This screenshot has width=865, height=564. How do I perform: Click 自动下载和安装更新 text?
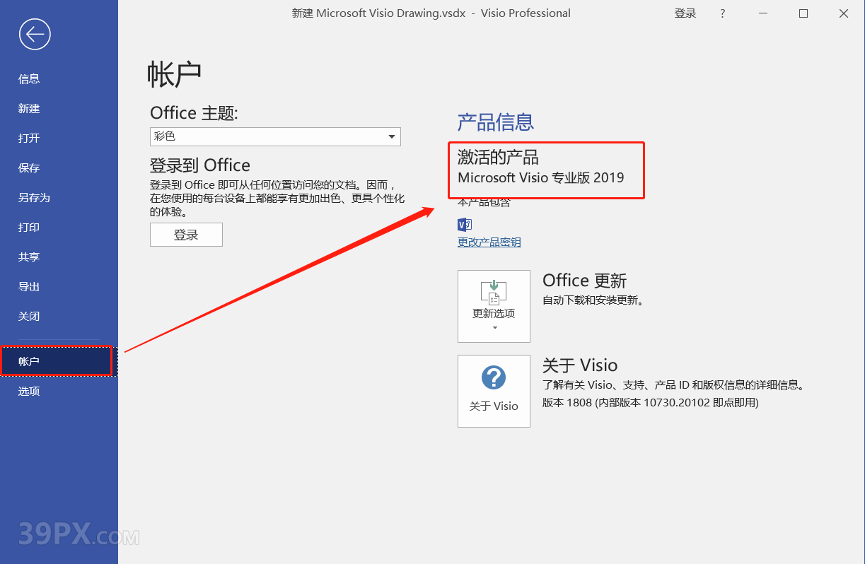tap(593, 300)
